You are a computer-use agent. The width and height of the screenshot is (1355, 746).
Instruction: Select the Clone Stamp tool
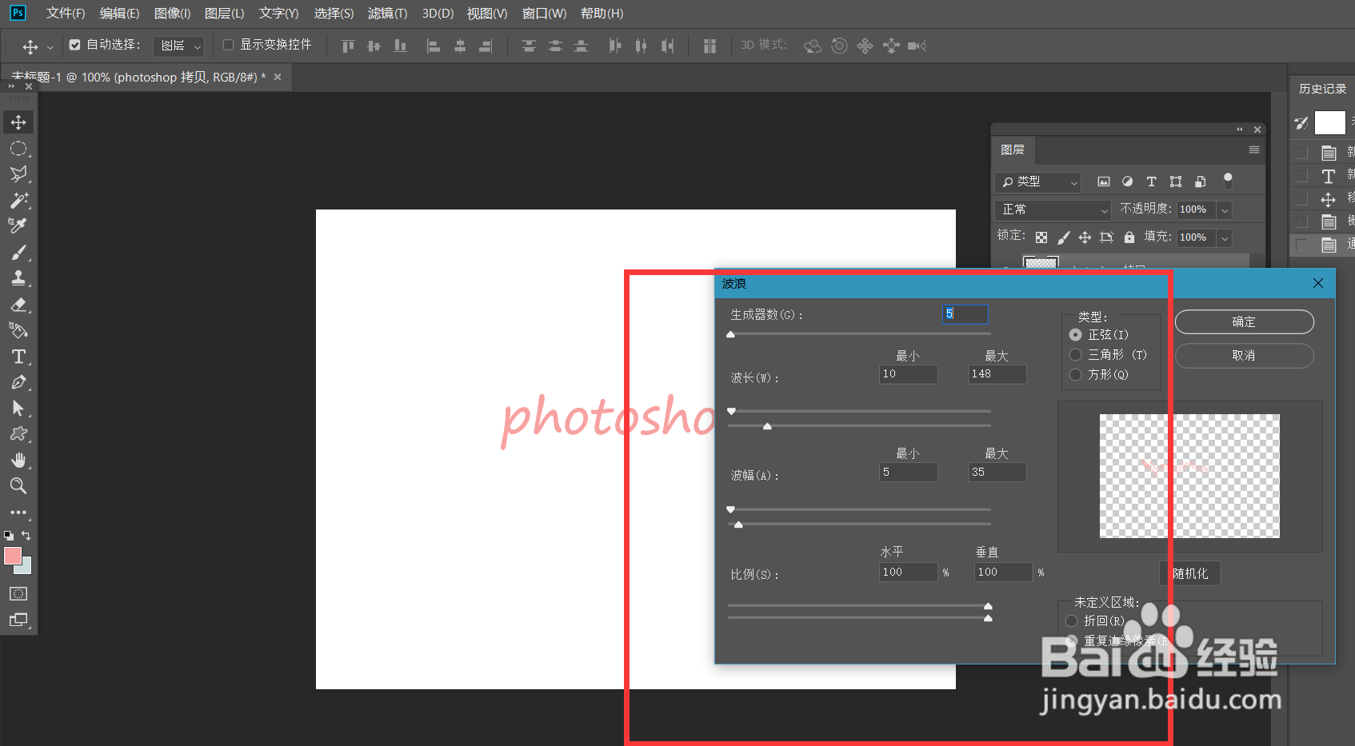18,278
